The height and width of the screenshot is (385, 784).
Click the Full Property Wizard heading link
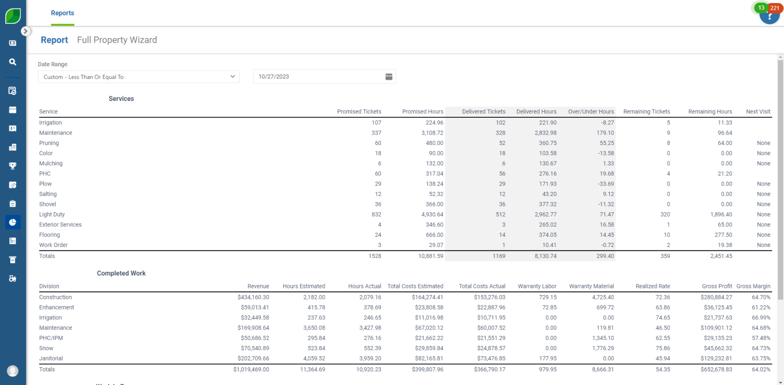point(117,40)
